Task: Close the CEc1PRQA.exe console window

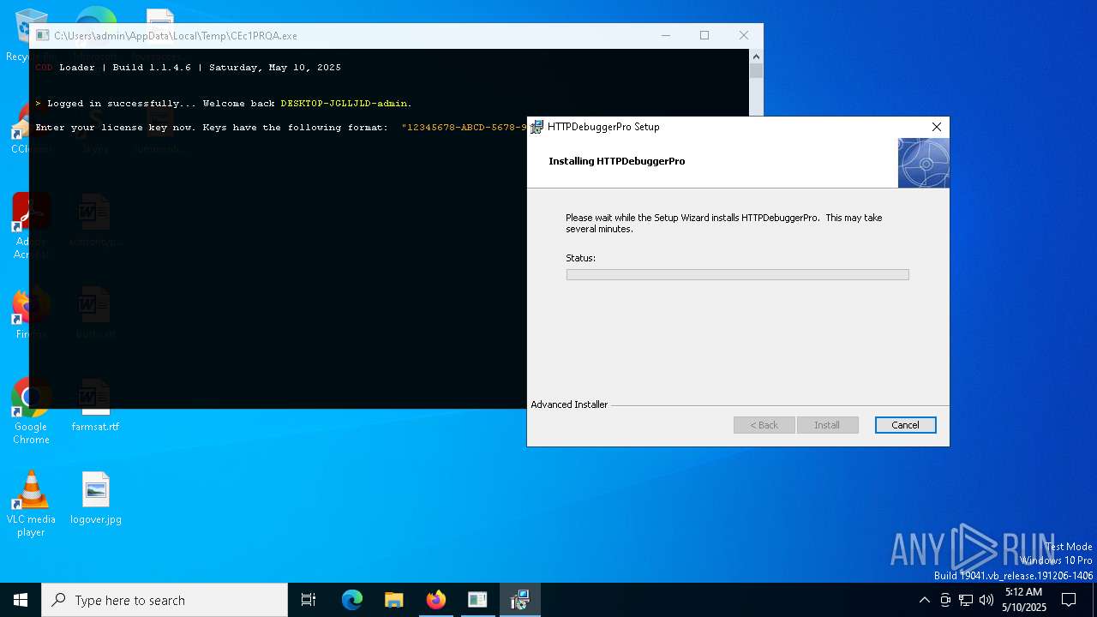Action: [x=743, y=36]
